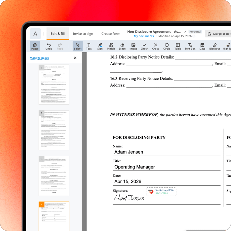The image size is (231, 231).
Task: Choose the Text tool
Action: pos(89,46)
